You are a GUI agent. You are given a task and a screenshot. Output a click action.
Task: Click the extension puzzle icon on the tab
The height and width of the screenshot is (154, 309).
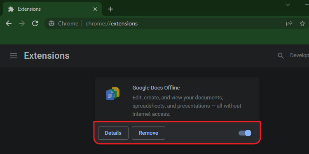pos(11,9)
